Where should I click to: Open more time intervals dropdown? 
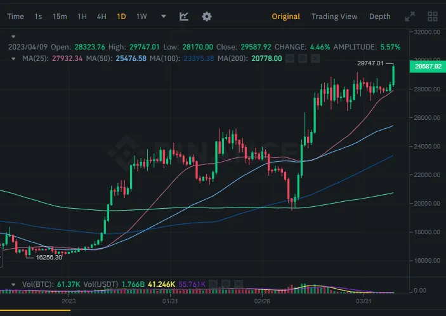point(164,16)
